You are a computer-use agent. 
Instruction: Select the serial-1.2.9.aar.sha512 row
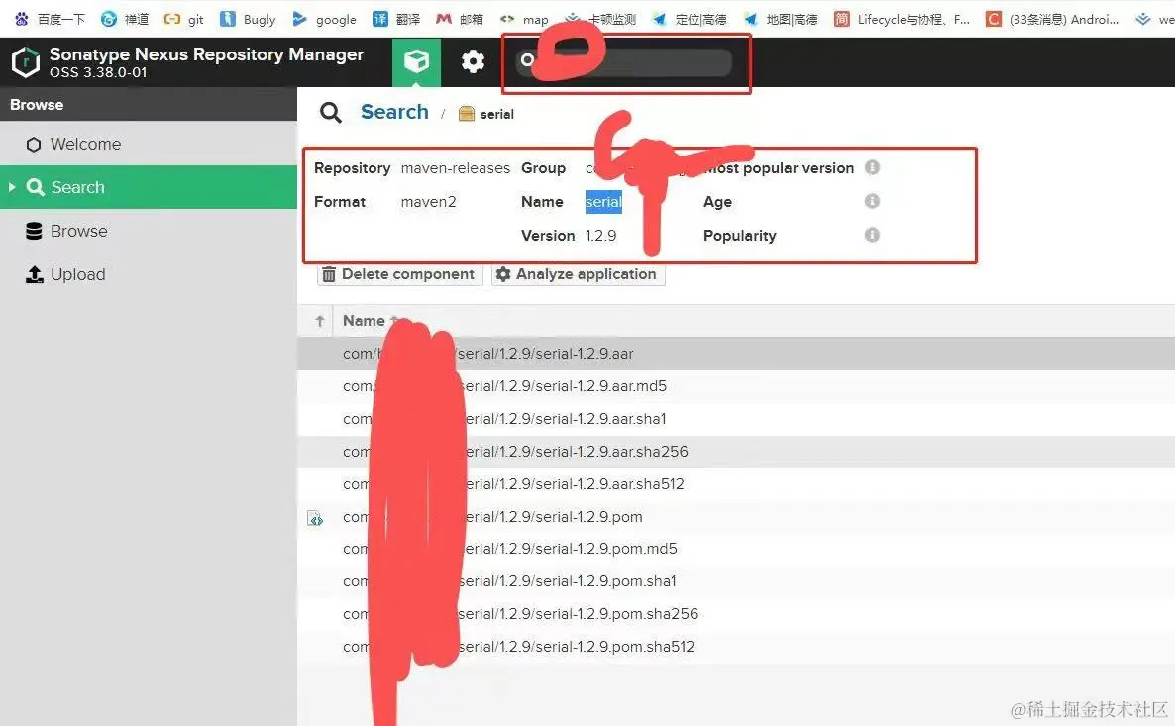click(x=736, y=484)
